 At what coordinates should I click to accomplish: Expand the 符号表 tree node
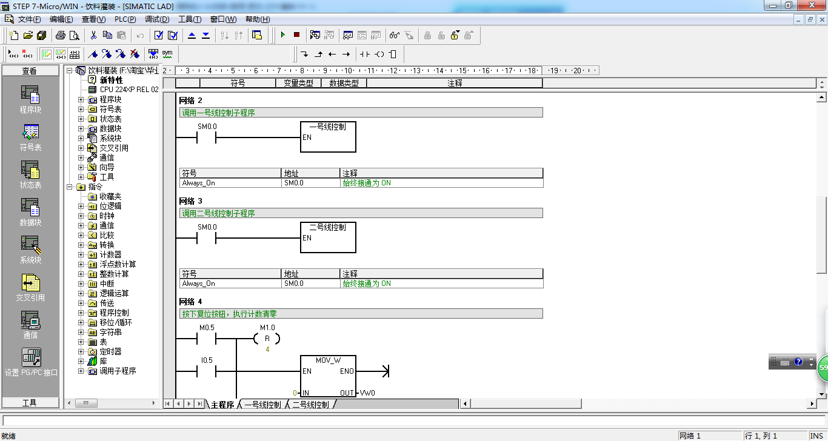click(x=81, y=109)
